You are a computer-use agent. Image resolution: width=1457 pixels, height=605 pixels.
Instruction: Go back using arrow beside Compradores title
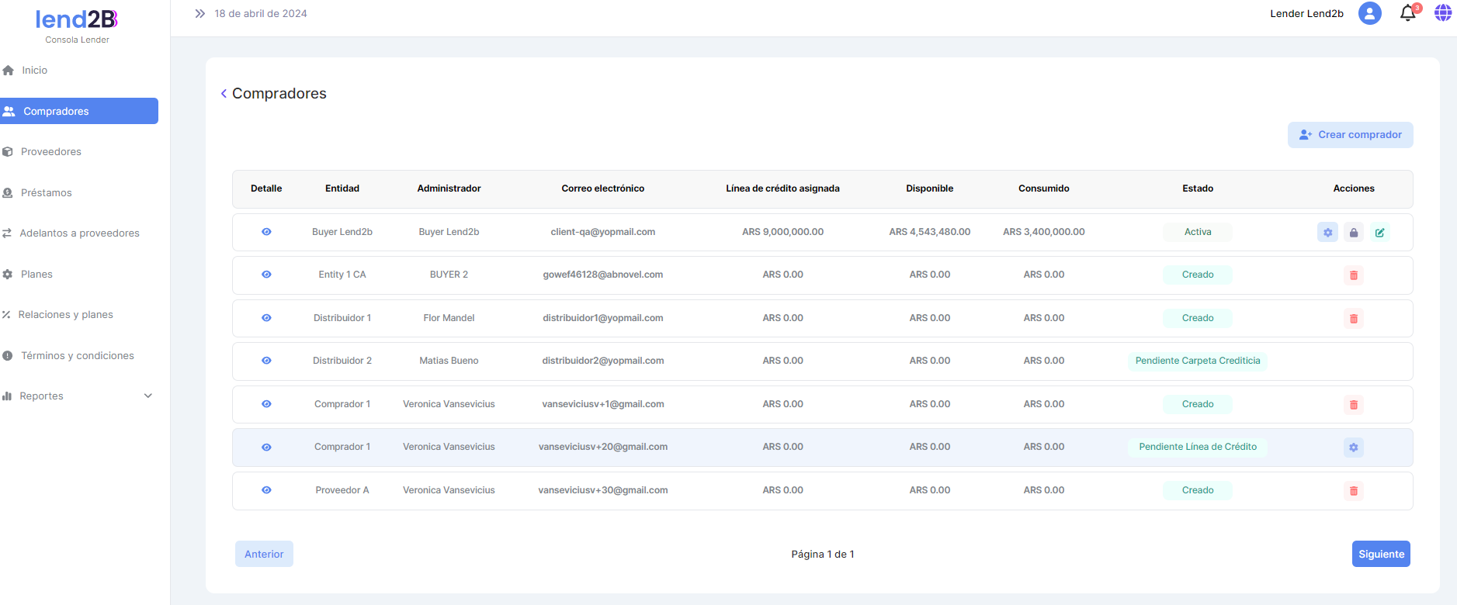[224, 94]
